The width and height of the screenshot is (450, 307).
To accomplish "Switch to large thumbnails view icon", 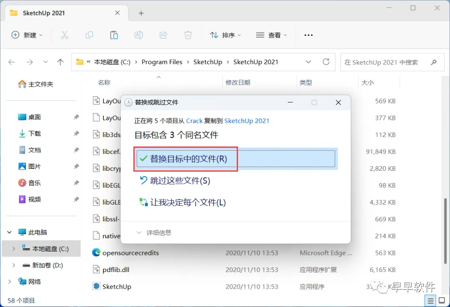I will point(442,301).
